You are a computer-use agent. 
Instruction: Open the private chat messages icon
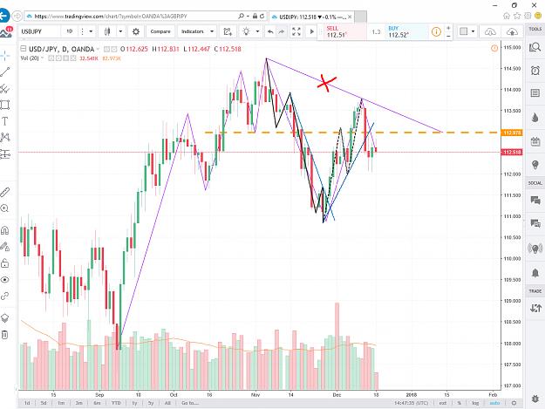[x=535, y=223]
